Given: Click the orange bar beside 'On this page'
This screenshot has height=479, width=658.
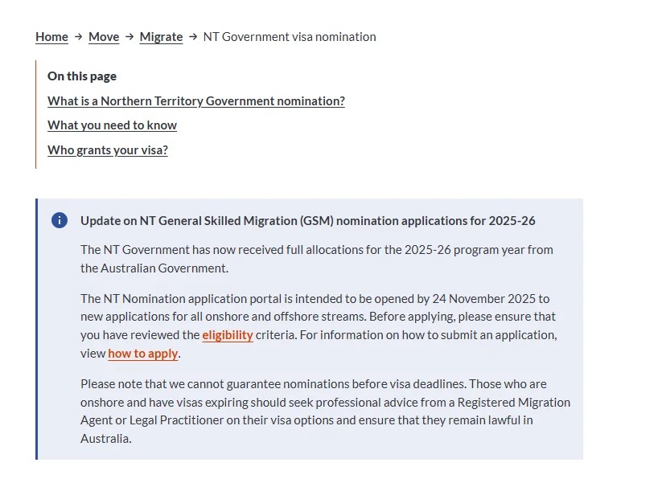Looking at the screenshot, I should pyautogui.click(x=36, y=114).
